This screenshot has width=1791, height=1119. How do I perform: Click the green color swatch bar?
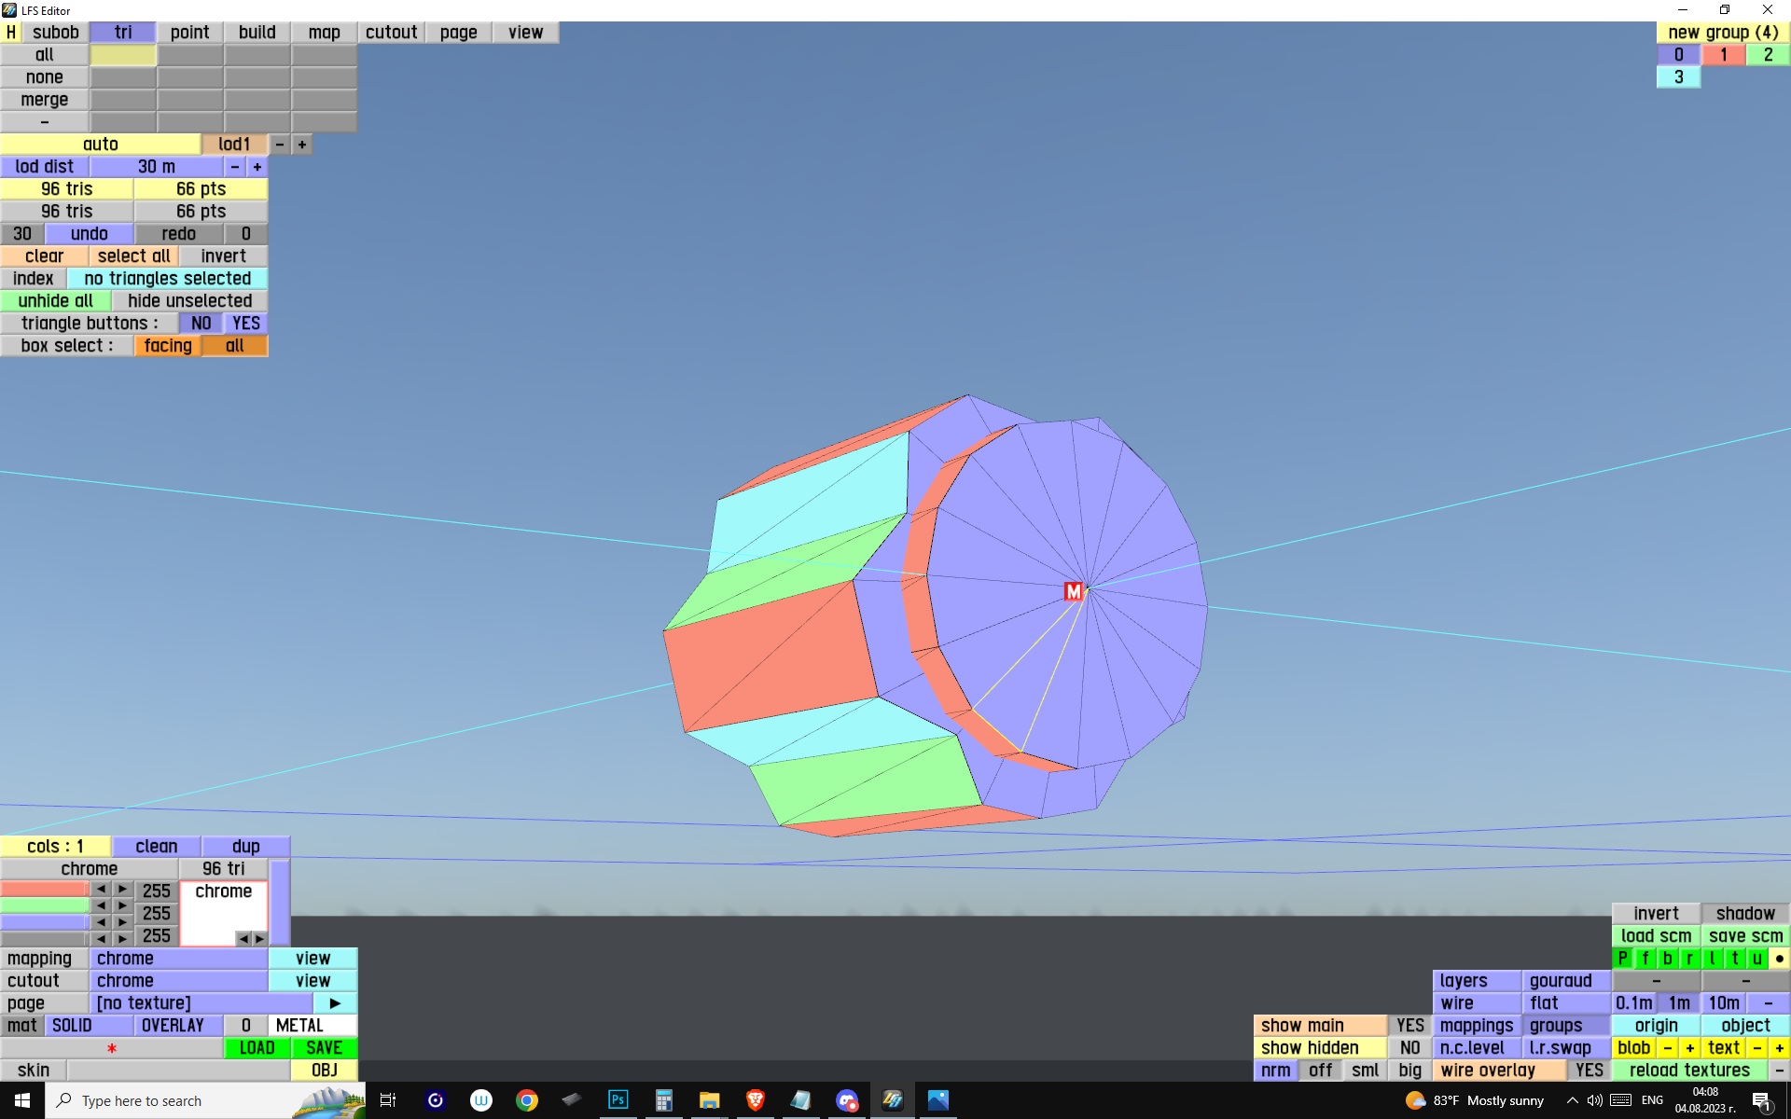(44, 905)
